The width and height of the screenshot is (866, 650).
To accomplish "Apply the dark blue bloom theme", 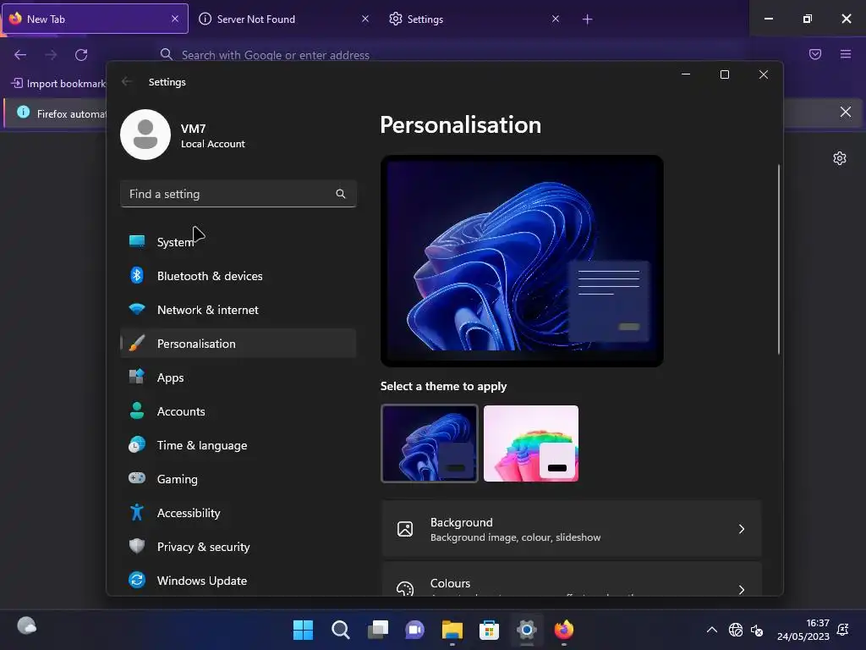I will coord(429,443).
